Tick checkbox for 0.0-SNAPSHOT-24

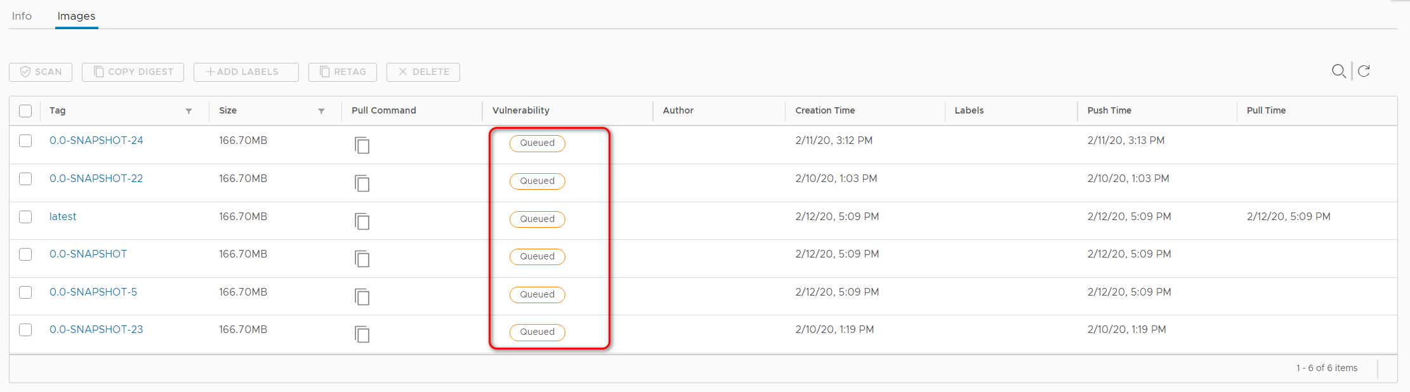(x=25, y=141)
